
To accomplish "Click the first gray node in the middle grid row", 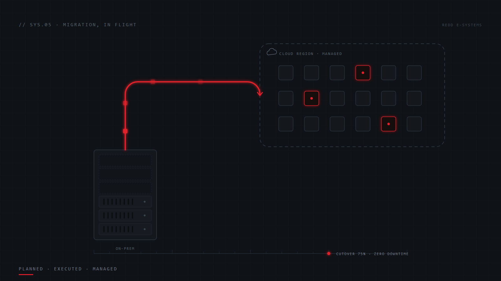I will coord(286,98).
